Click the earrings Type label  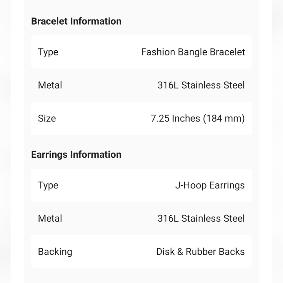tap(48, 186)
